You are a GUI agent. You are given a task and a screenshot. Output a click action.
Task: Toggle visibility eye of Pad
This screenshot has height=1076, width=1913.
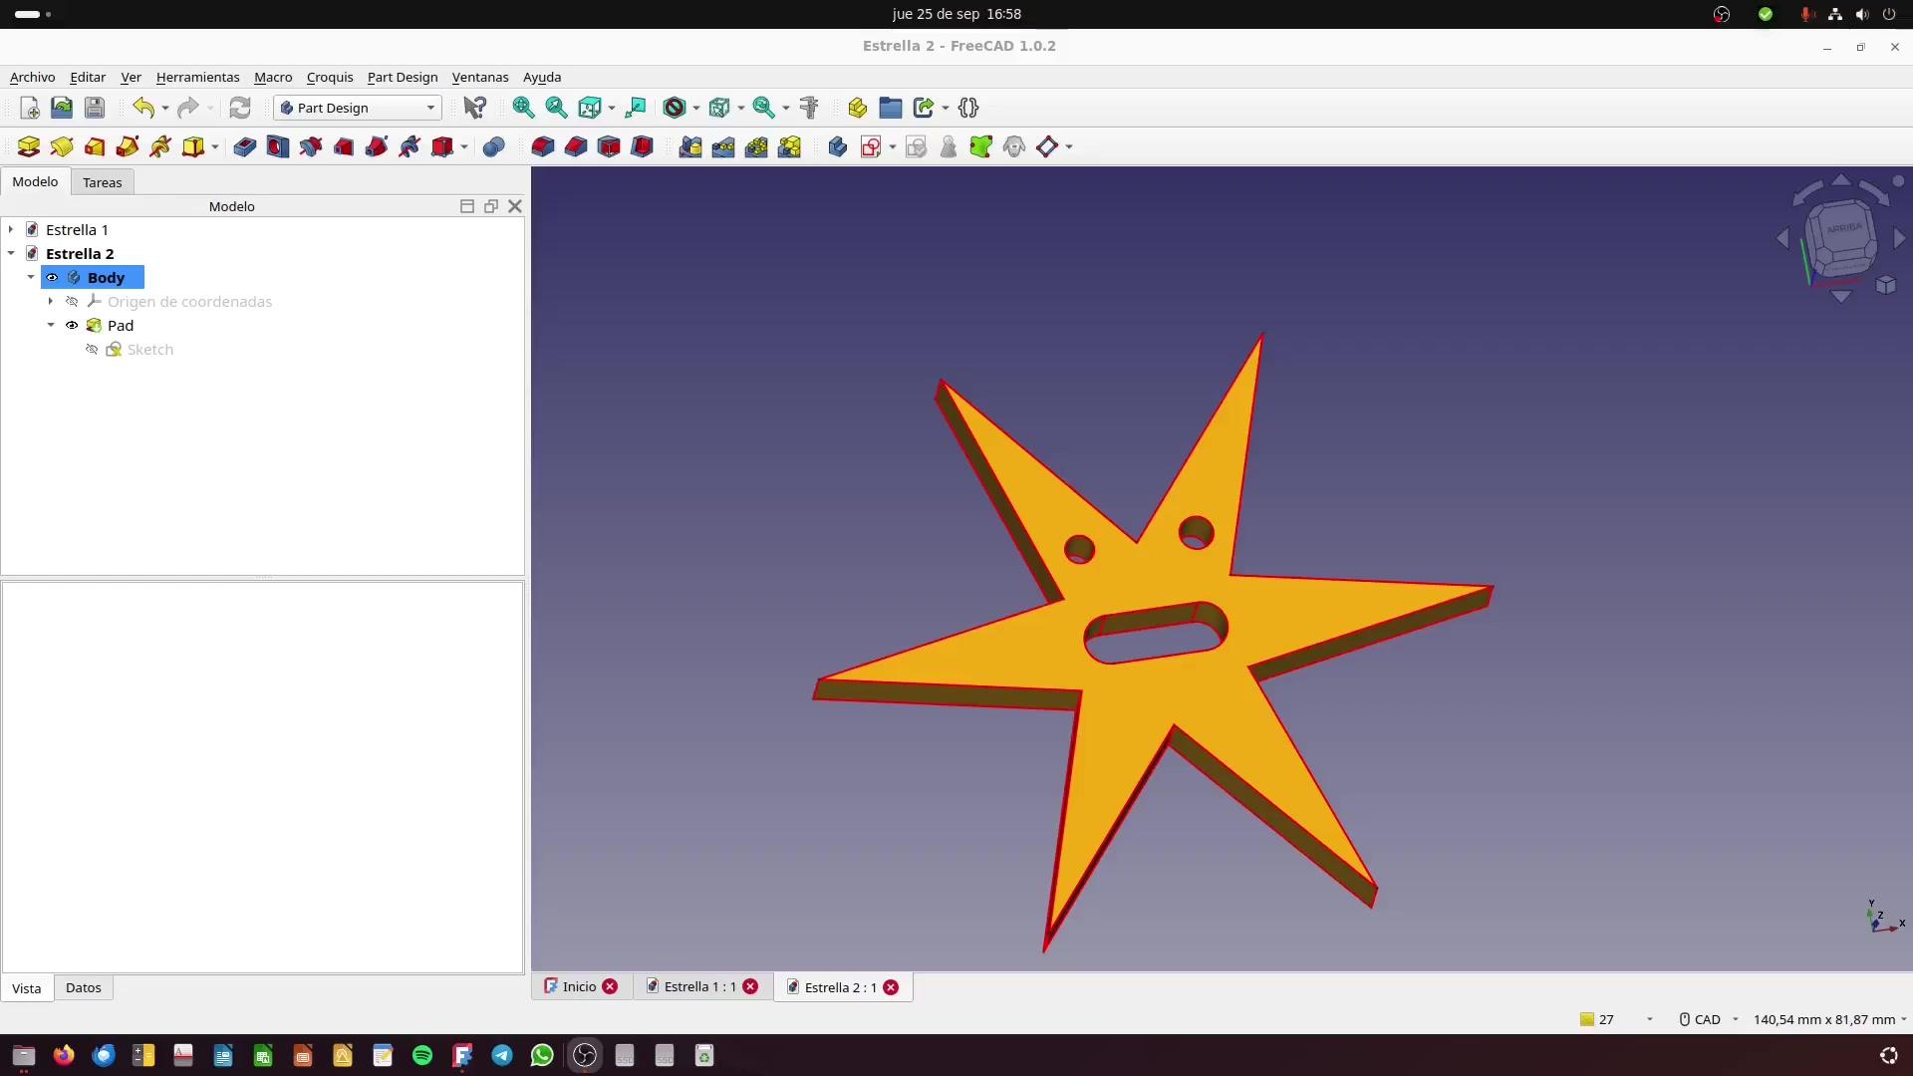[72, 326]
